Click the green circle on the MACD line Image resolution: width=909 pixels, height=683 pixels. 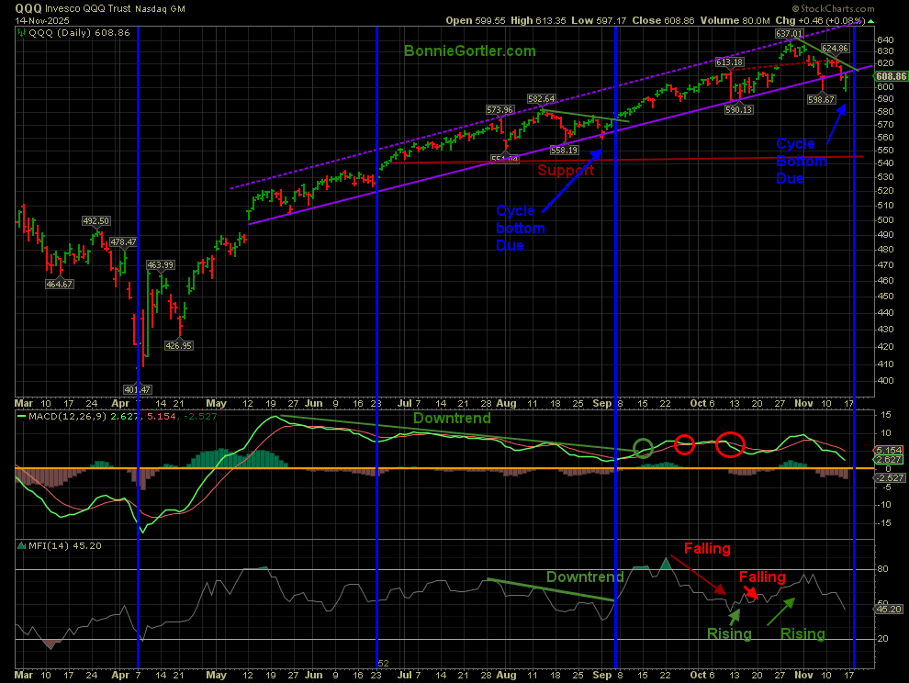point(644,449)
